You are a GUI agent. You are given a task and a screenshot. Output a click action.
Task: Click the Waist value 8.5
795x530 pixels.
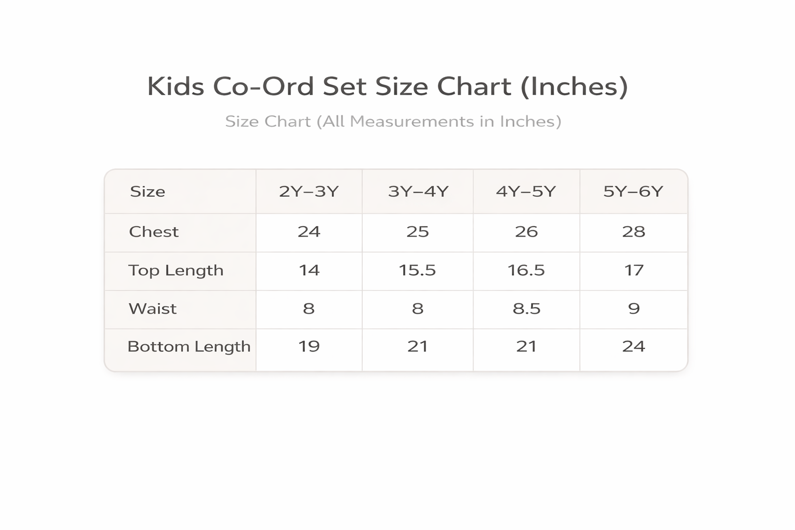click(526, 309)
